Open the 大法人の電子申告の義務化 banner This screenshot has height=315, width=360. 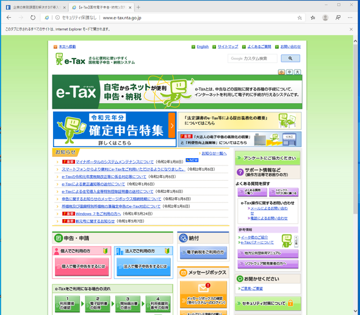tap(239, 139)
